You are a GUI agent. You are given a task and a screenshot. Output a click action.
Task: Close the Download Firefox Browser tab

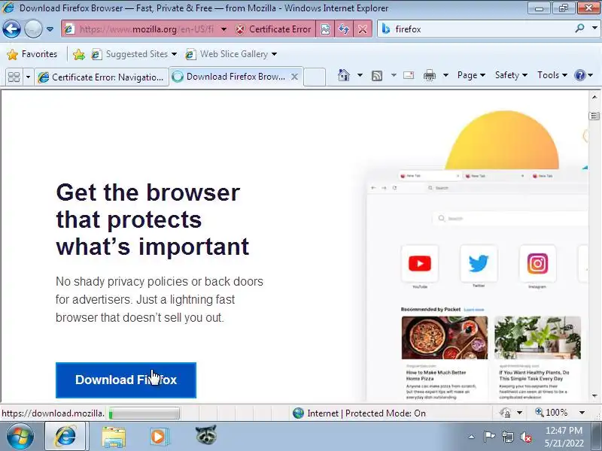coord(294,77)
